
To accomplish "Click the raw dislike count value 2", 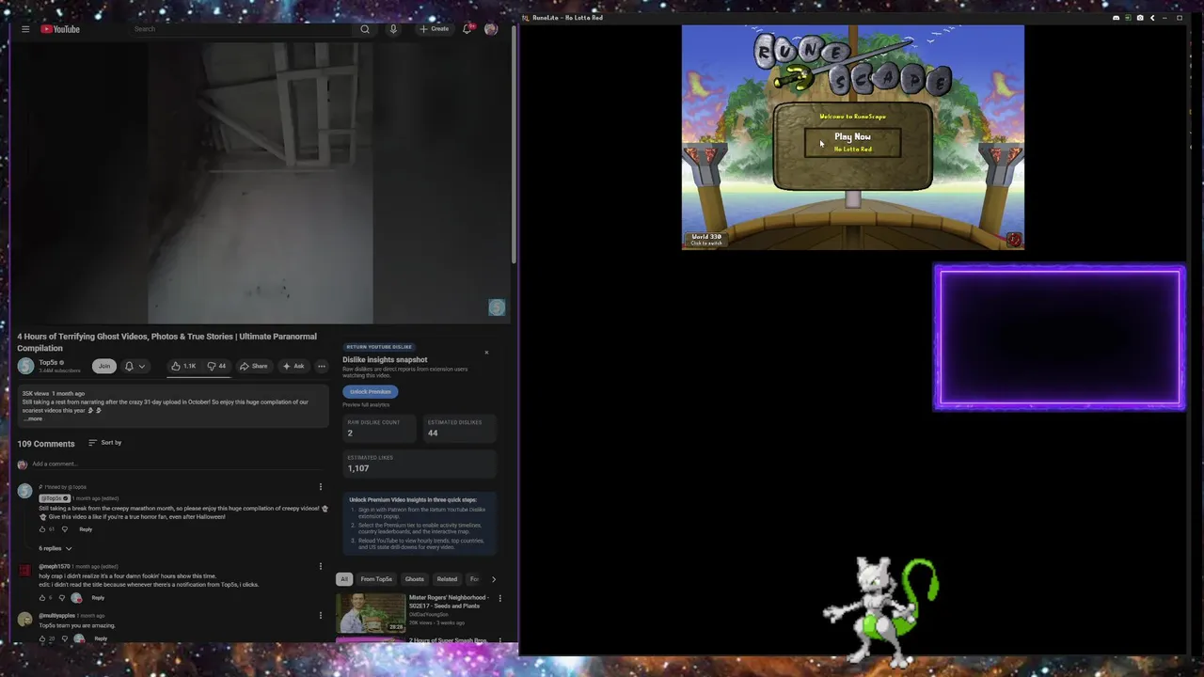I will tap(350, 433).
